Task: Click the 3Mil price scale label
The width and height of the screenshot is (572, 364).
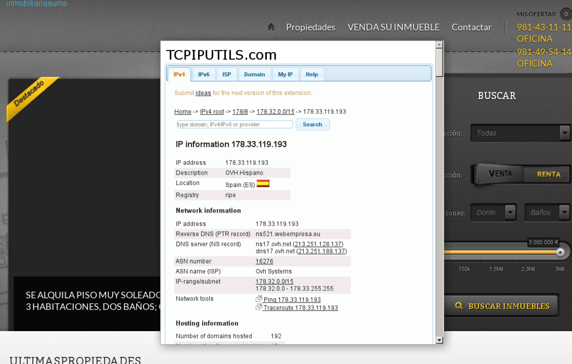Action: click(560, 269)
